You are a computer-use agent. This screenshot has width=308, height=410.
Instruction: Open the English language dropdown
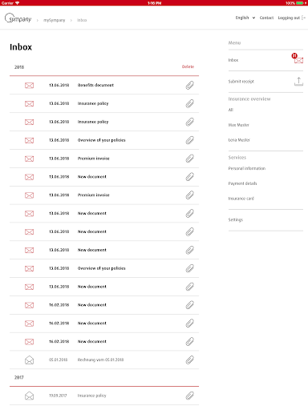pos(245,18)
